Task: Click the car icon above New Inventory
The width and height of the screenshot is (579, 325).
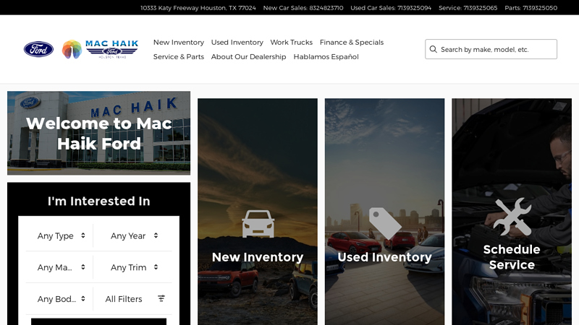Action: [258, 224]
